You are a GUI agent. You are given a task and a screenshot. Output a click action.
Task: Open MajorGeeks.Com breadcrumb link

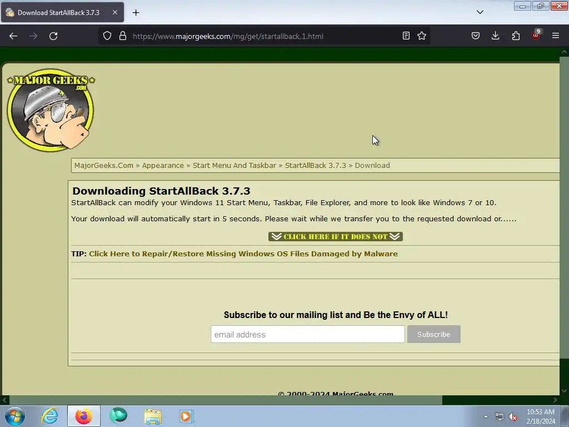[x=104, y=166]
